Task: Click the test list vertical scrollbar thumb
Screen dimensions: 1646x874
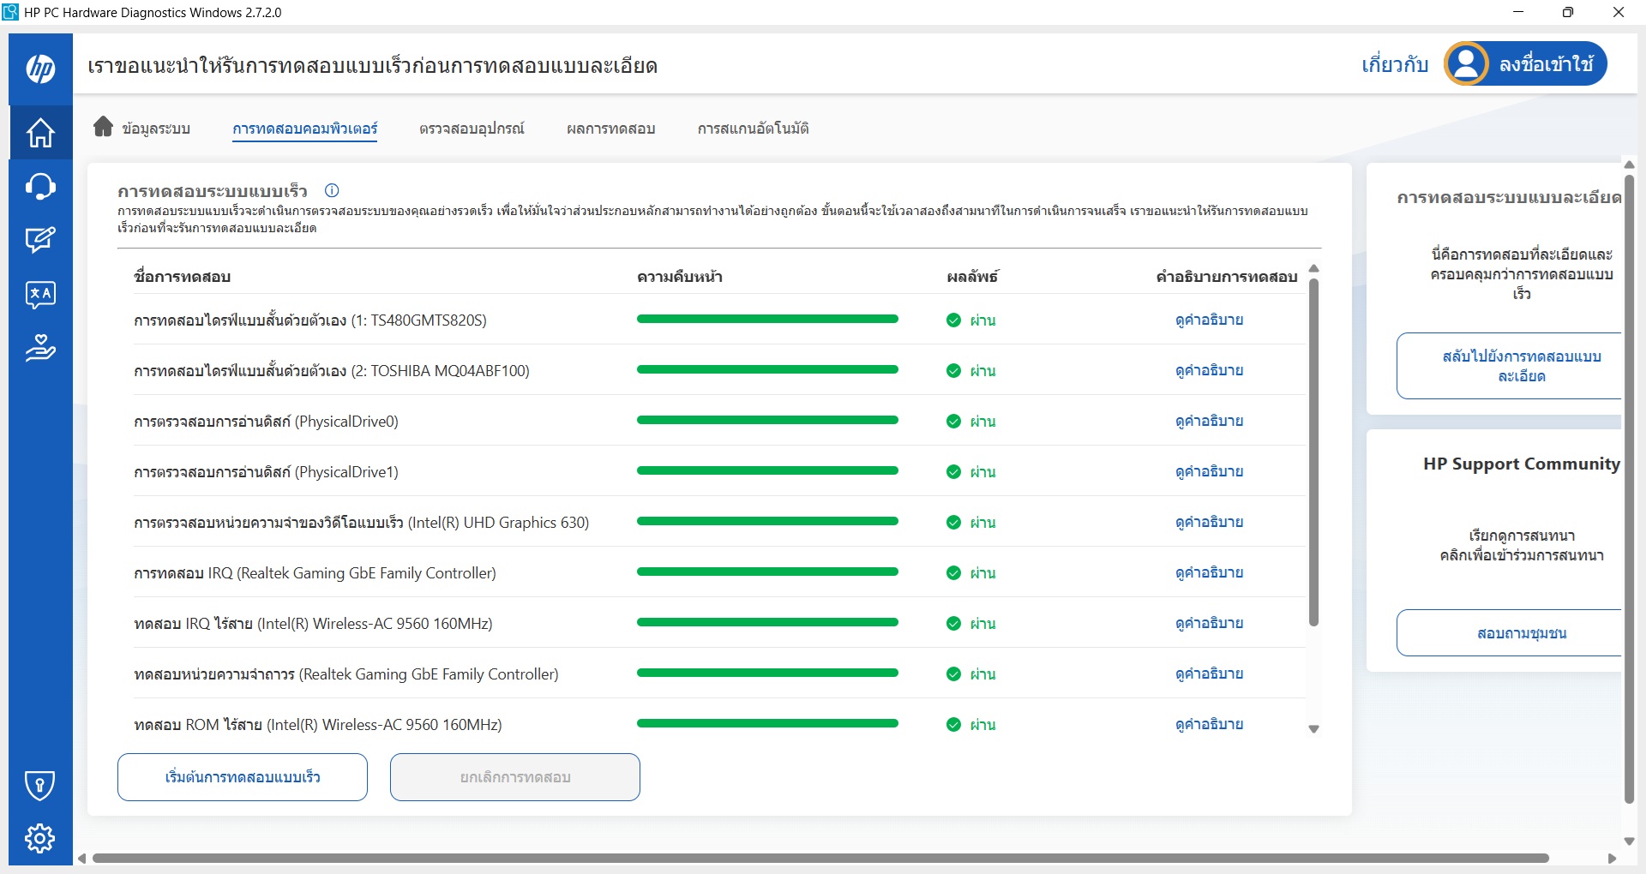Action: (1313, 452)
